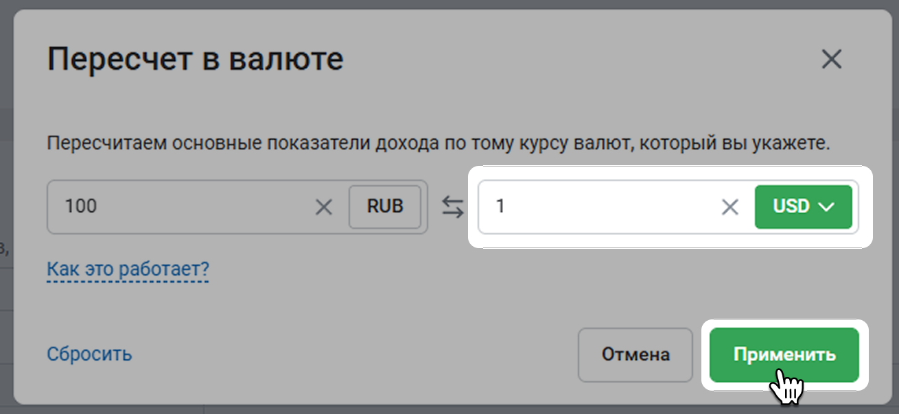This screenshot has width=899, height=414.
Task: Clear the USD amount field
Action: pyautogui.click(x=730, y=207)
